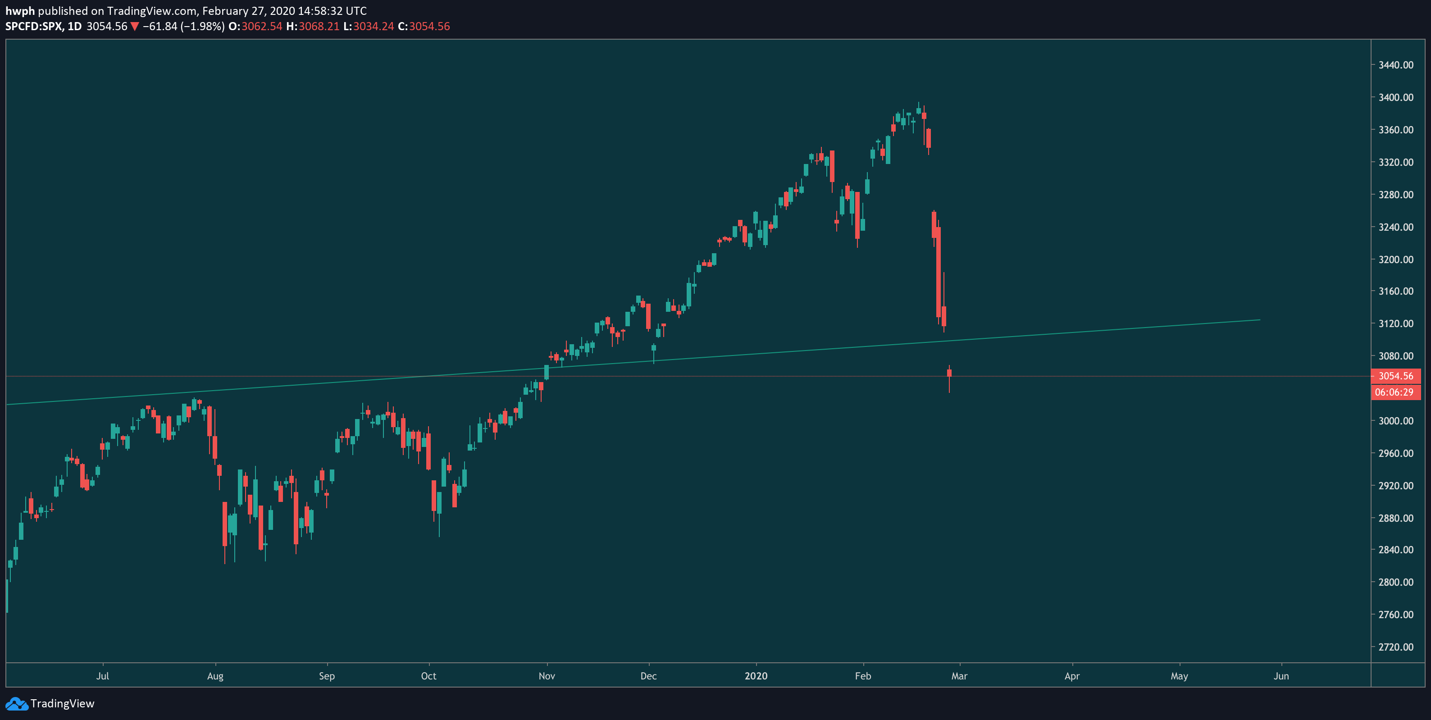Click the 3200.00 price axis label
Screen dimensions: 1431x720
(1396, 260)
